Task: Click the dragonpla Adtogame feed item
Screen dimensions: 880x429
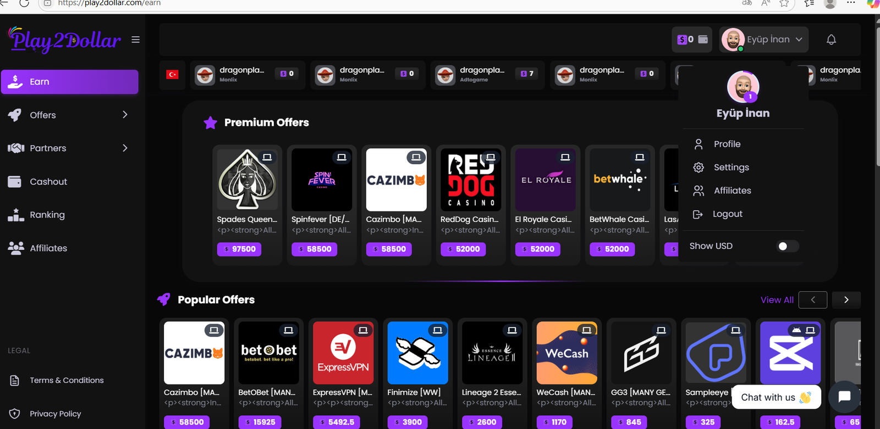Action: [x=487, y=75]
